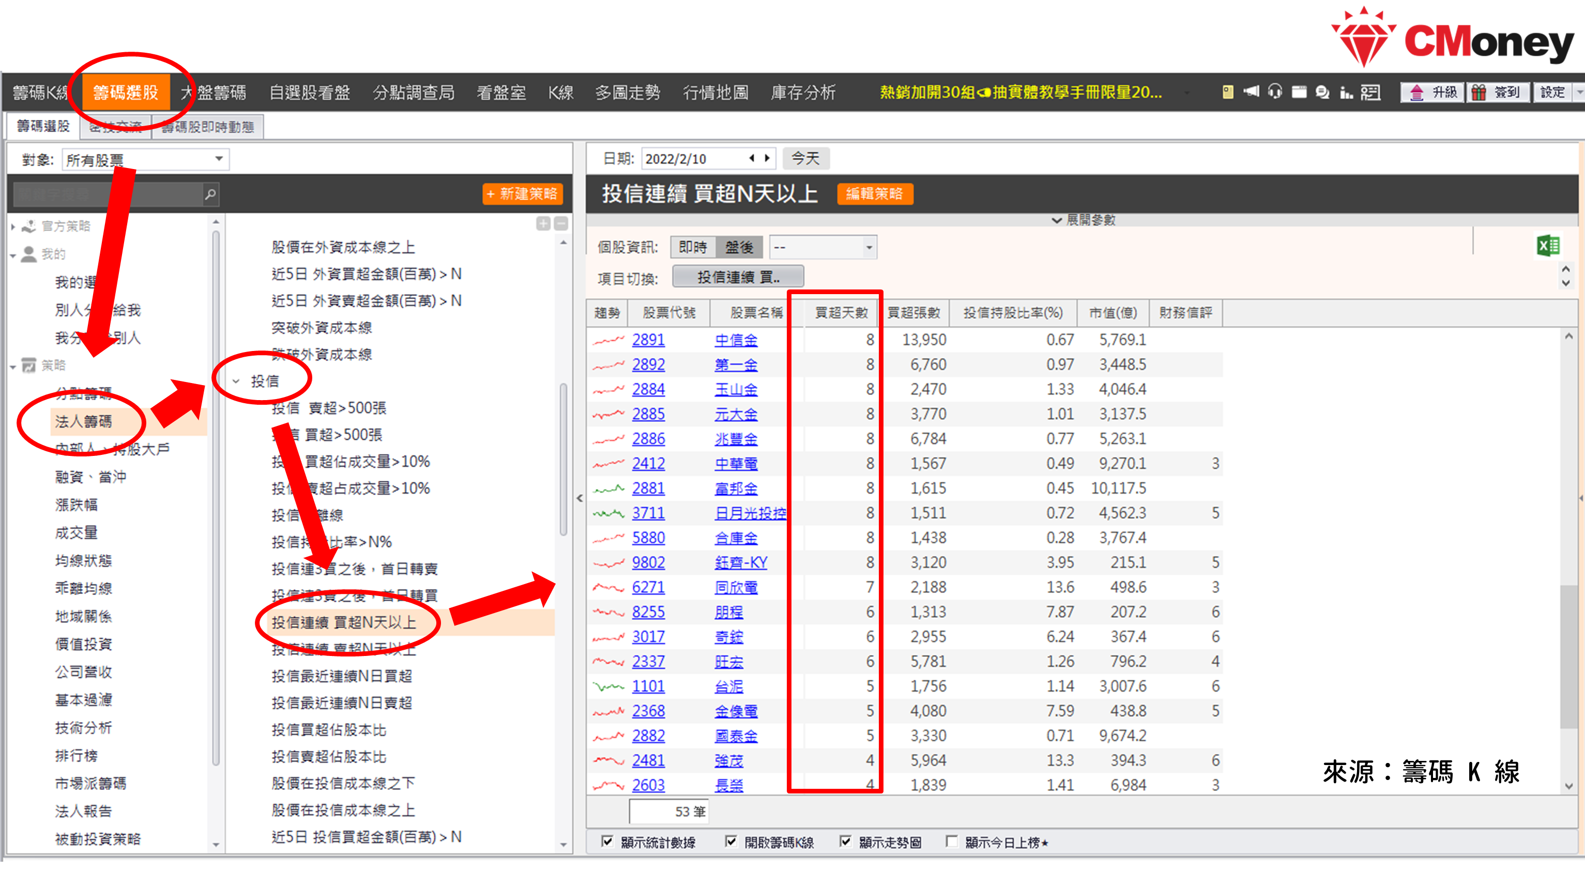Collapse the 策略 tree node
Viewport: 1585px width, 871px height.
click(13, 367)
